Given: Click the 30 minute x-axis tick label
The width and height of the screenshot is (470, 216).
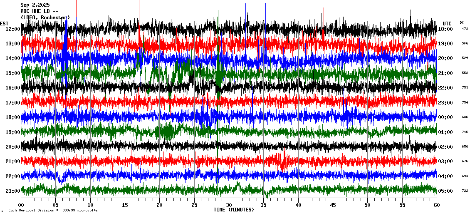Looking at the screenshot, I should coord(229,205).
